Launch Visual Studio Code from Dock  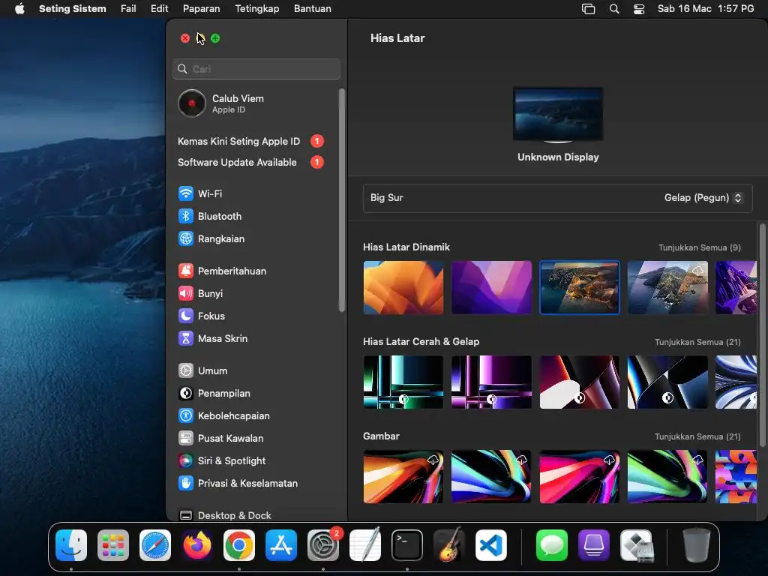point(490,545)
